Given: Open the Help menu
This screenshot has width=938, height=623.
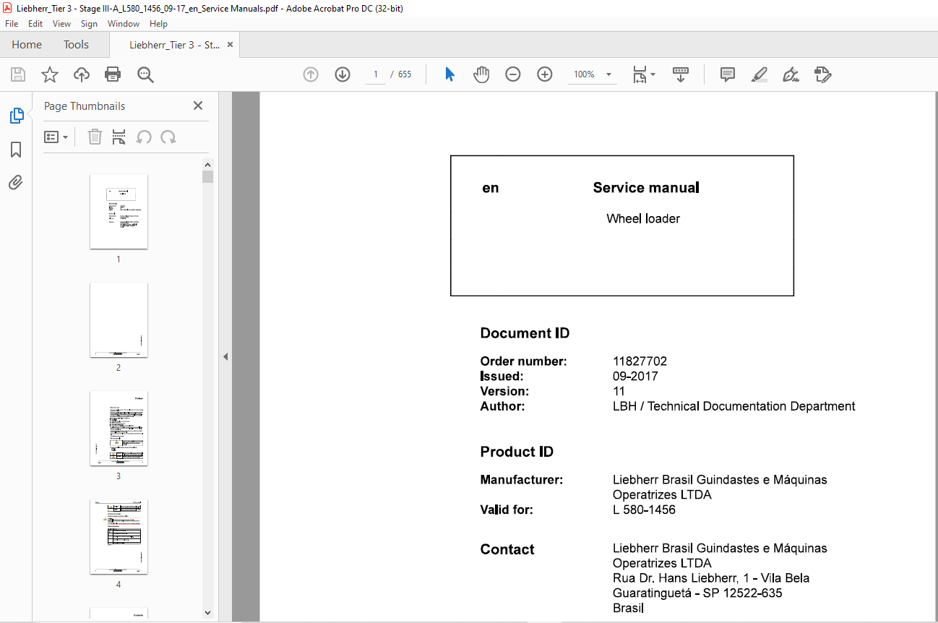Looking at the screenshot, I should pyautogui.click(x=158, y=24).
